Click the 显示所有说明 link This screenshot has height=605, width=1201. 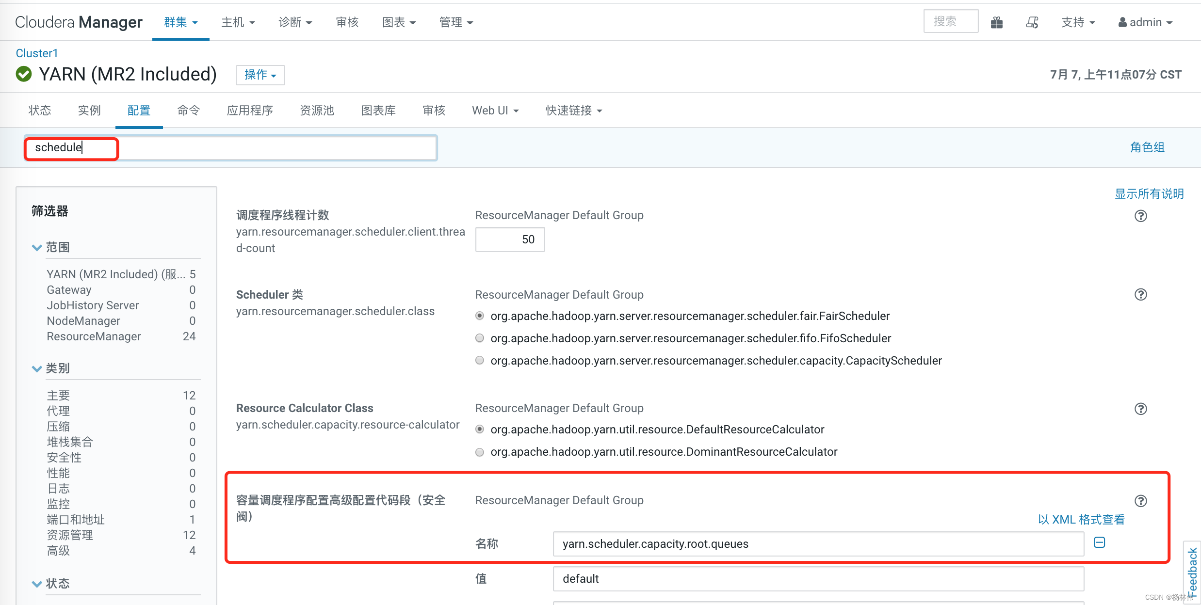1149,194
